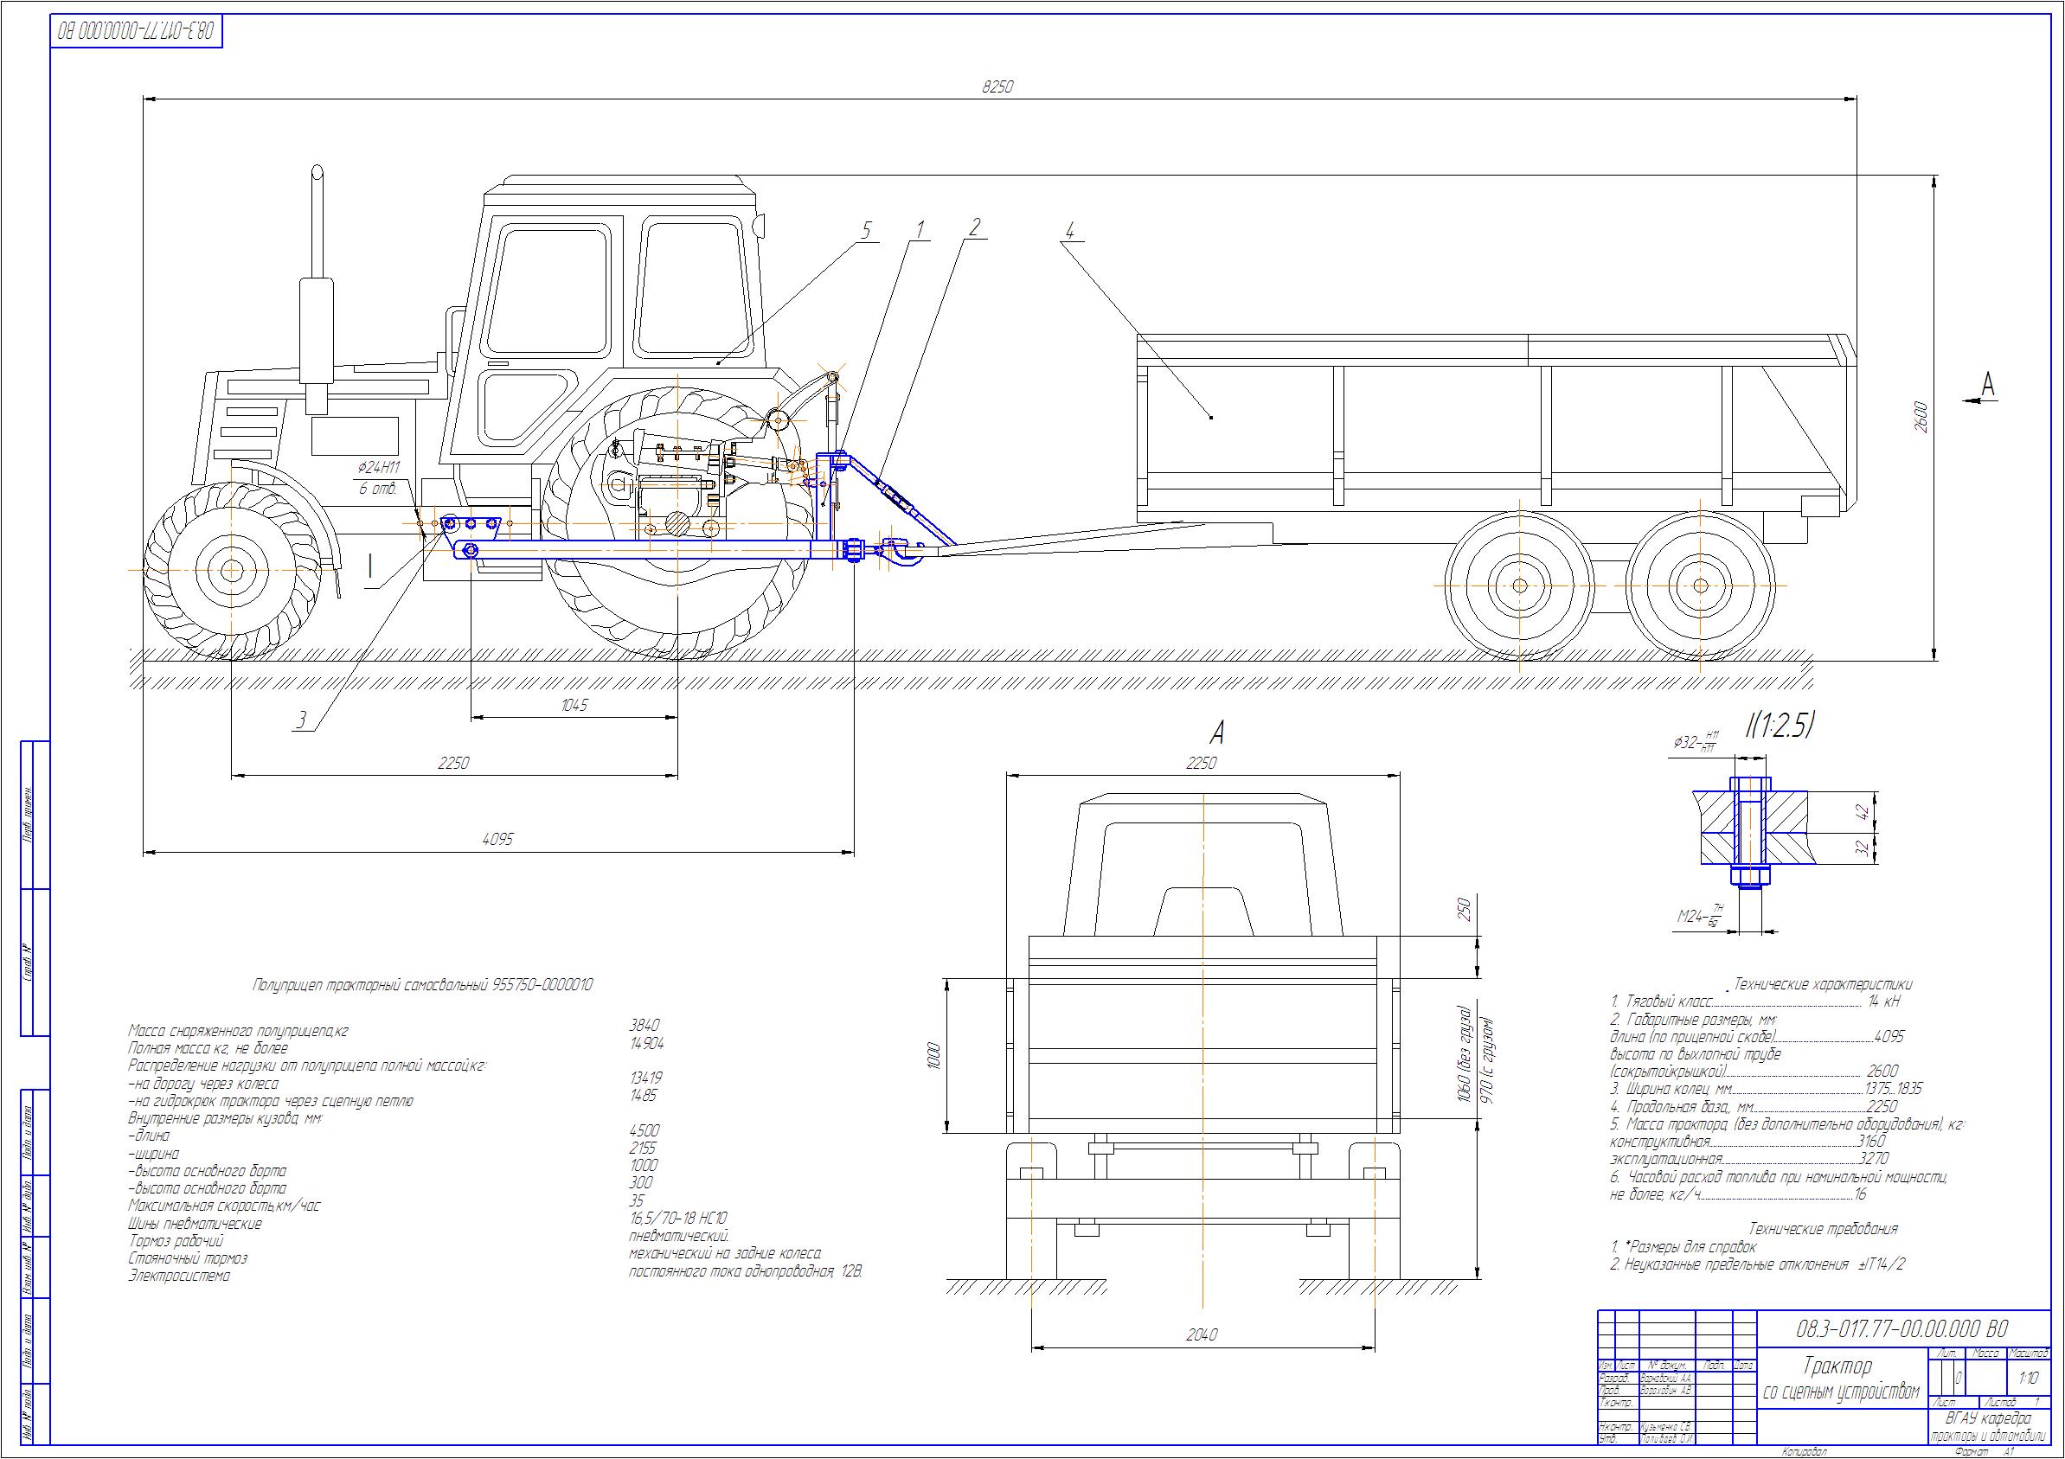
Task: Select the value 2155 for body width
Action: point(643,1148)
